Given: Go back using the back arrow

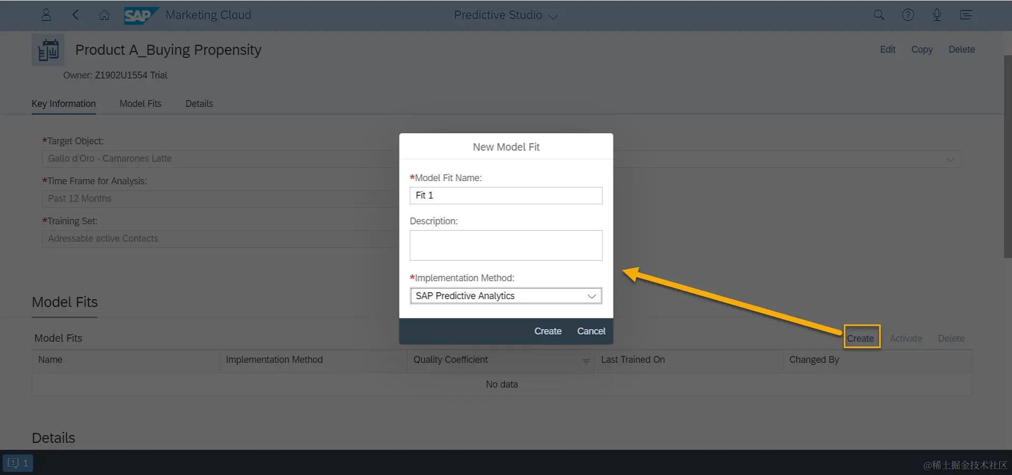Looking at the screenshot, I should pos(75,15).
